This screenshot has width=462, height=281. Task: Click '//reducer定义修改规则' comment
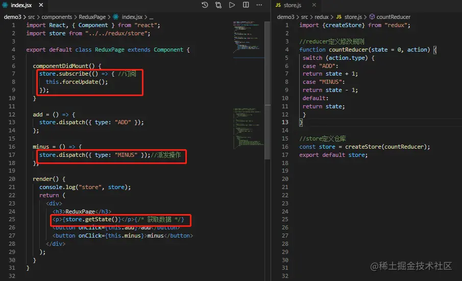point(332,41)
